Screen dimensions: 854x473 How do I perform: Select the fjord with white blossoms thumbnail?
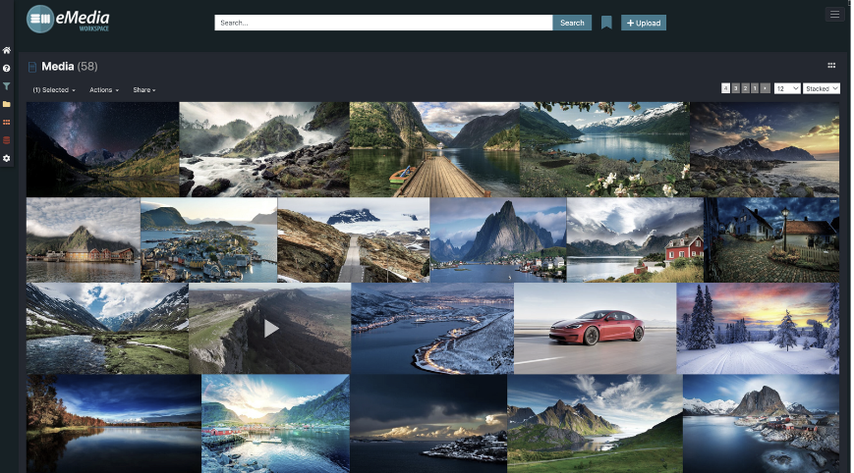(604, 149)
